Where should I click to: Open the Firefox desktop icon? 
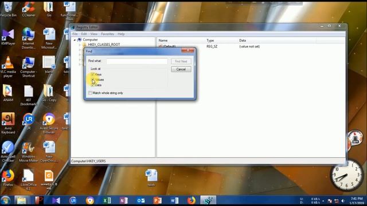pyautogui.click(x=8, y=178)
